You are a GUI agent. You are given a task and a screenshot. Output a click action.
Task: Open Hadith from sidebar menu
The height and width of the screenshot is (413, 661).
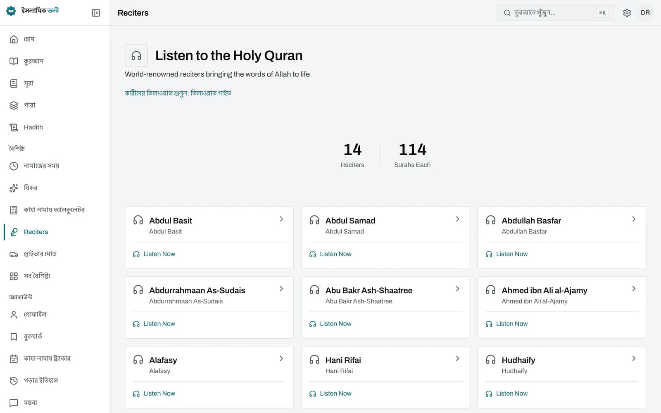[55, 127]
